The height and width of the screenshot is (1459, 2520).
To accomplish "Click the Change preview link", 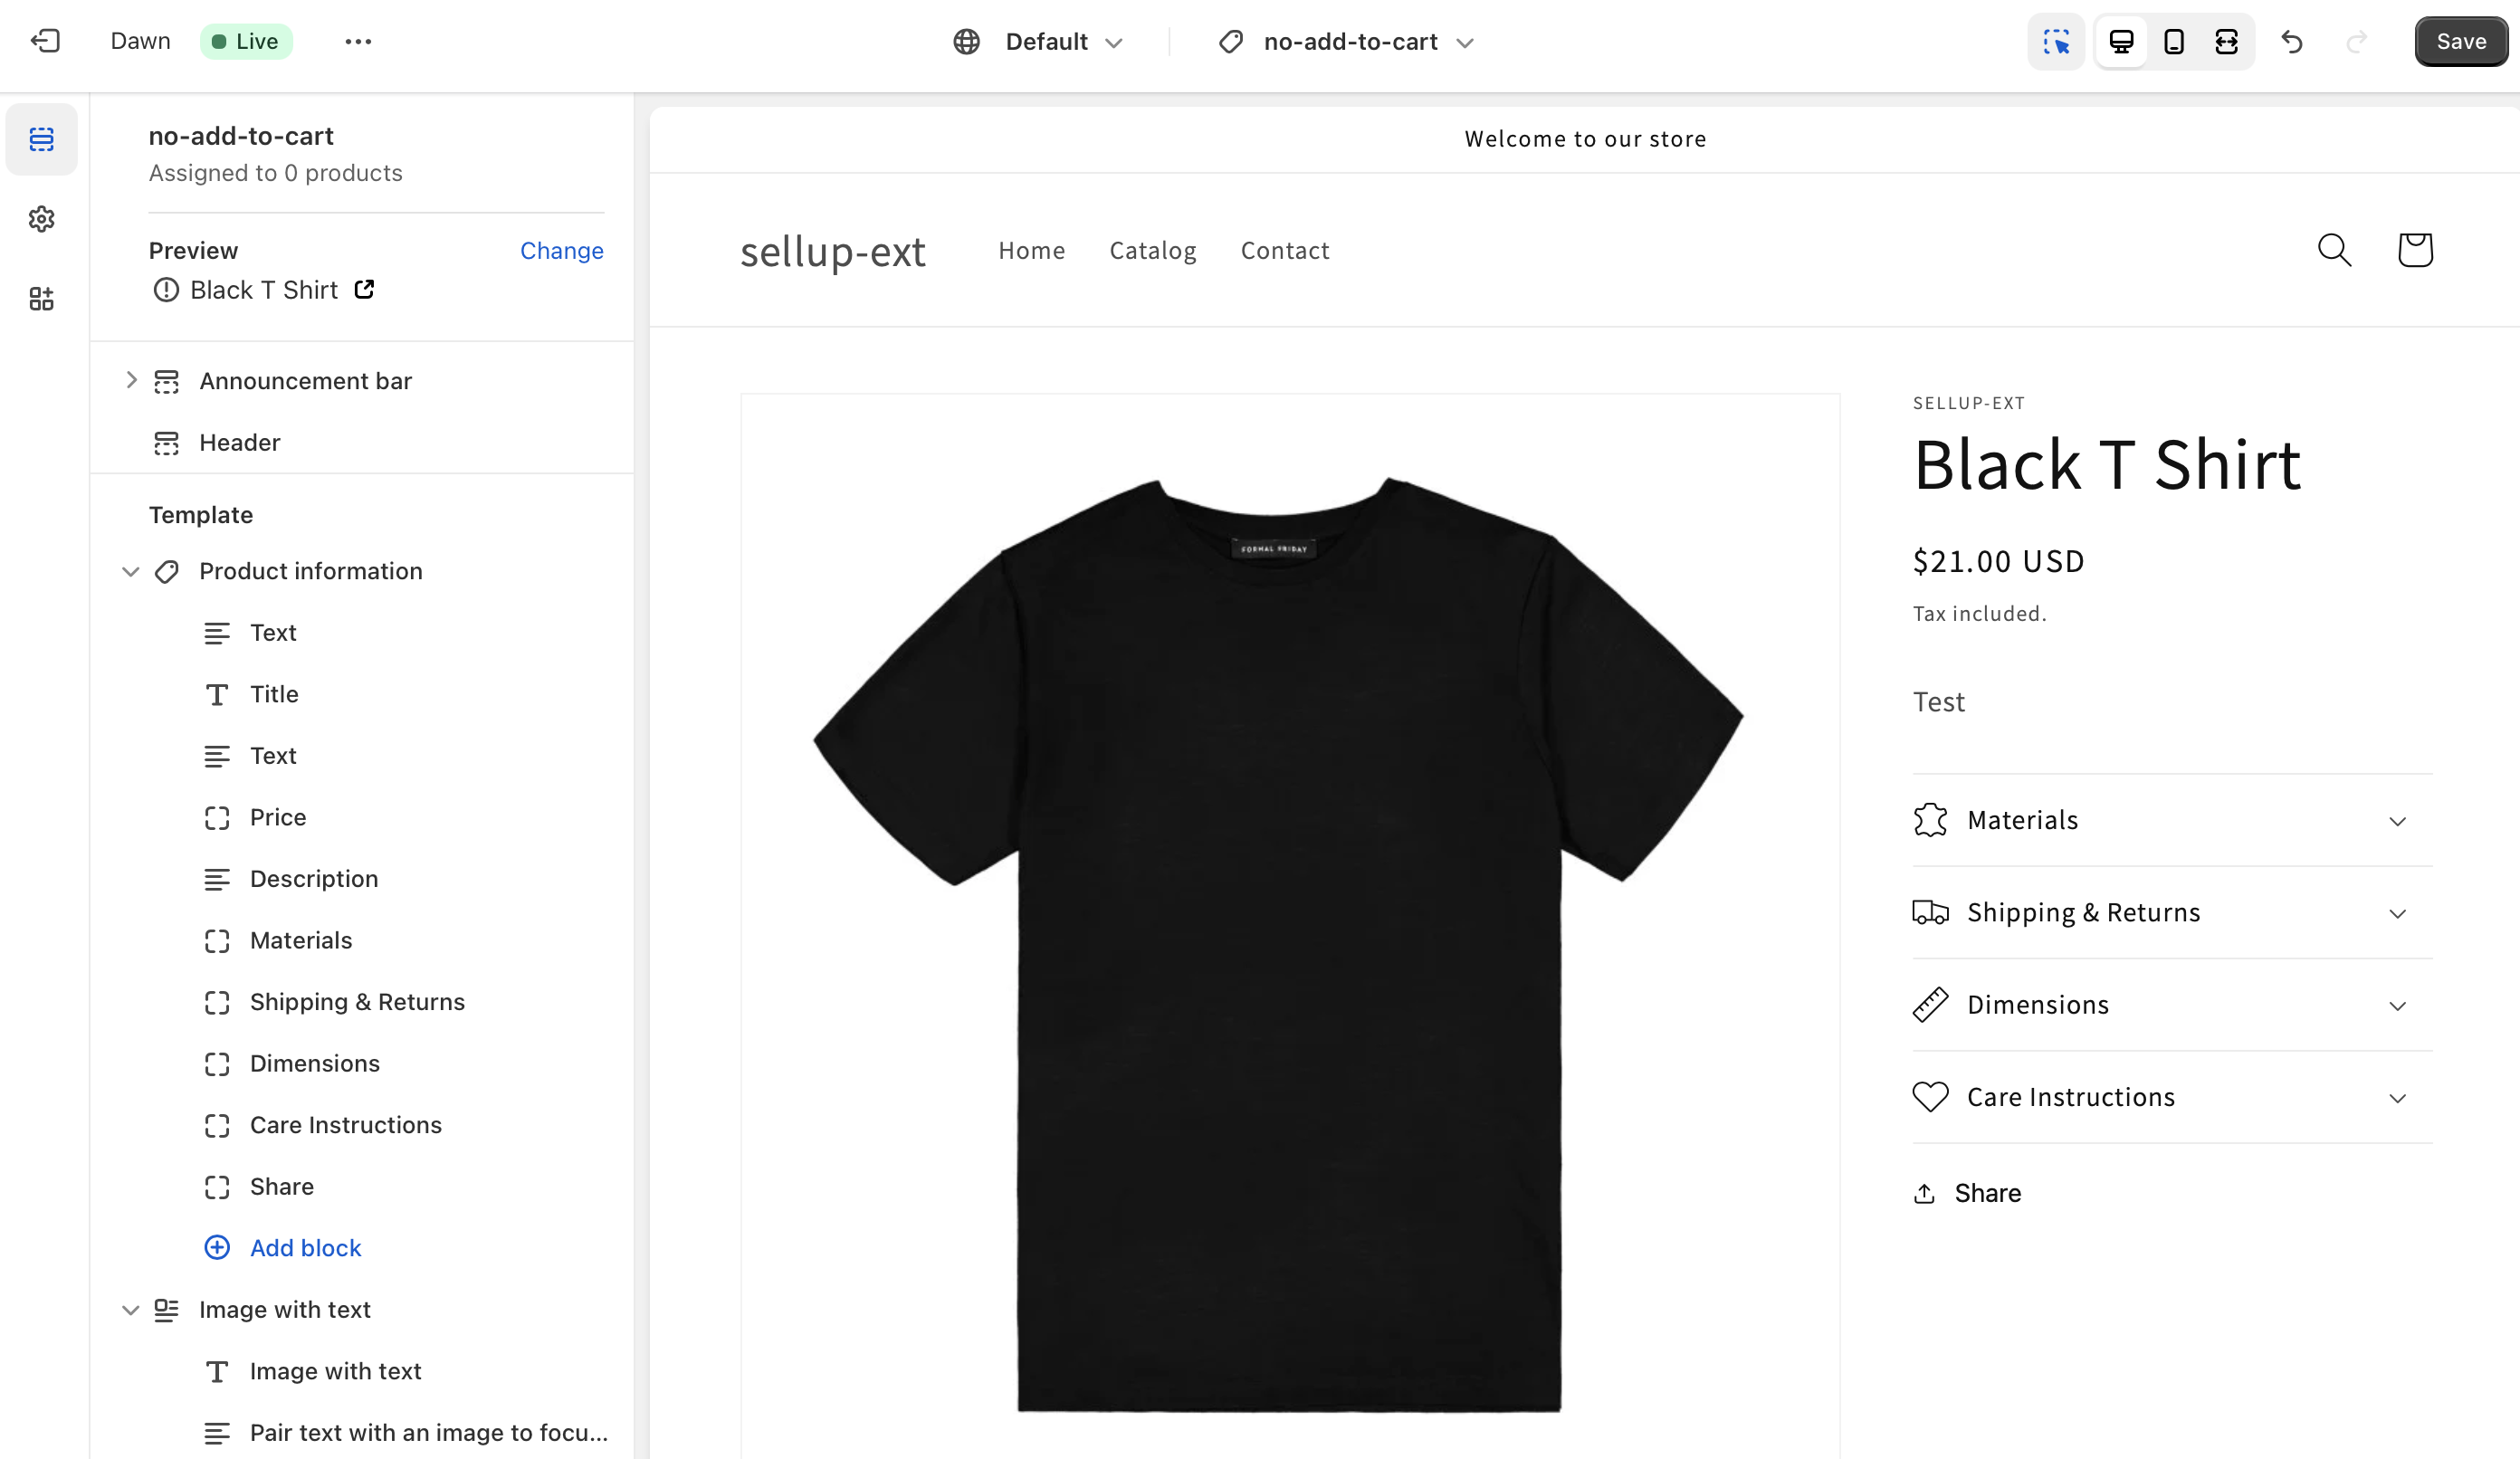I will [x=561, y=250].
